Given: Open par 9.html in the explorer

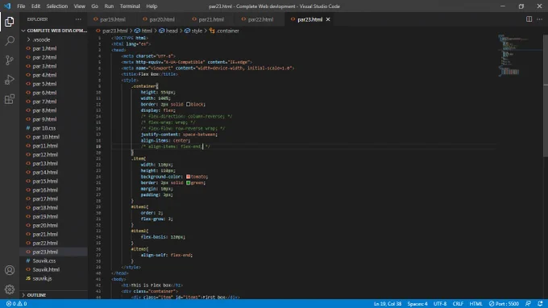Looking at the screenshot, I should point(53,119).
